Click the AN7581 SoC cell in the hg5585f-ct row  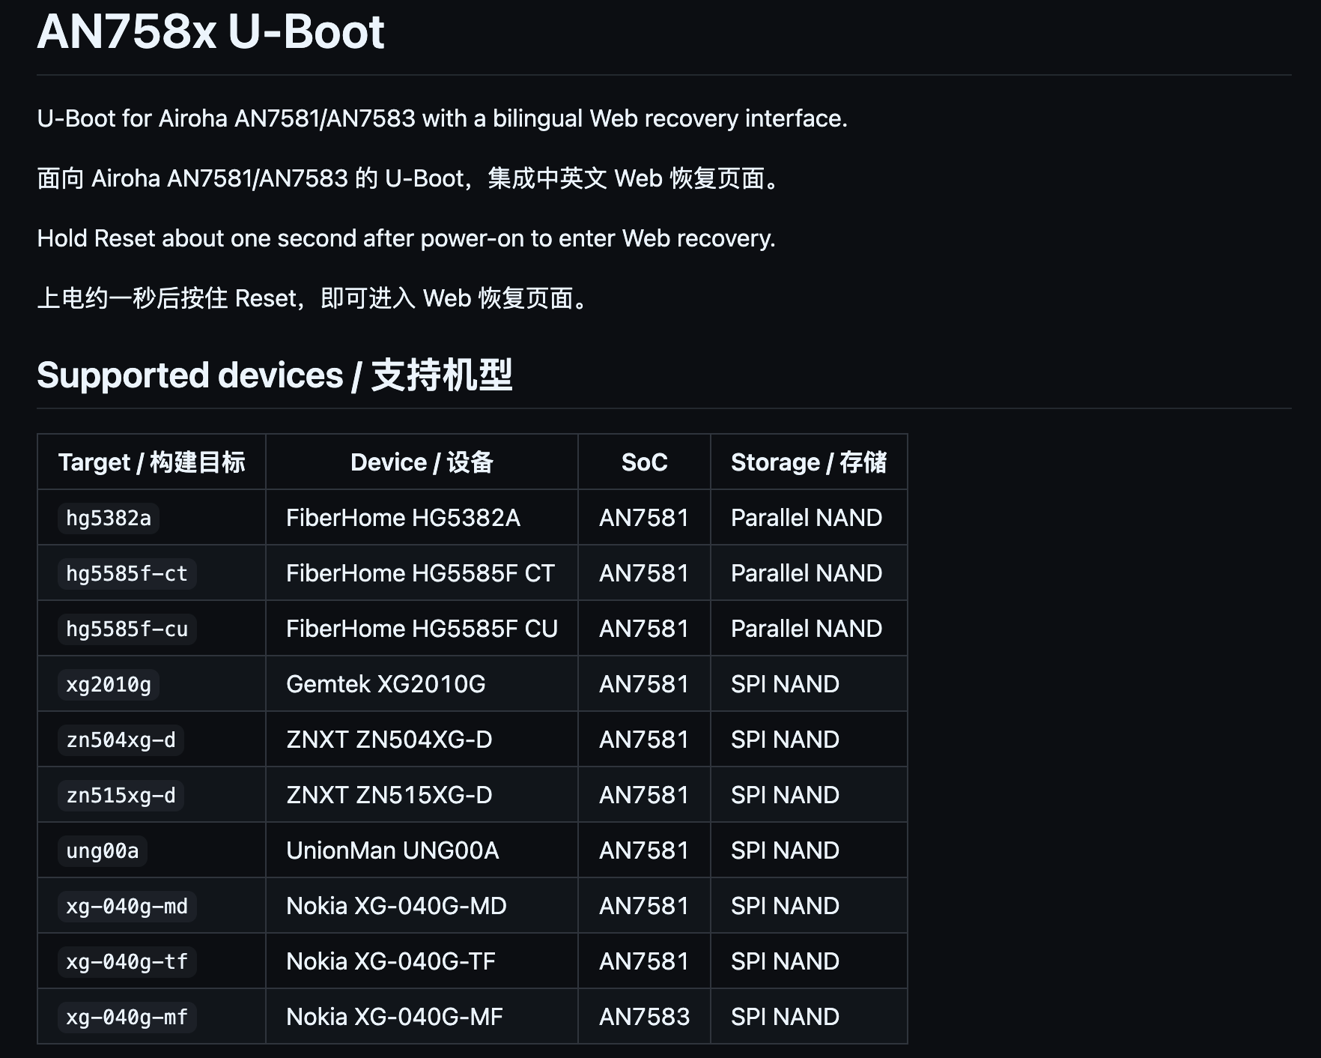tap(644, 573)
